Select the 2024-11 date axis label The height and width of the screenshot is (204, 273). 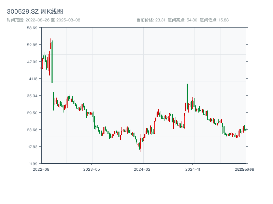pyautogui.click(x=193, y=169)
